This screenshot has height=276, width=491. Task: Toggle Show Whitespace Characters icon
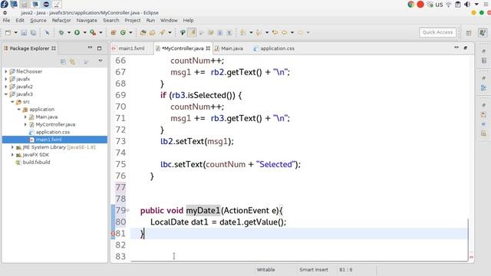tap(229, 32)
